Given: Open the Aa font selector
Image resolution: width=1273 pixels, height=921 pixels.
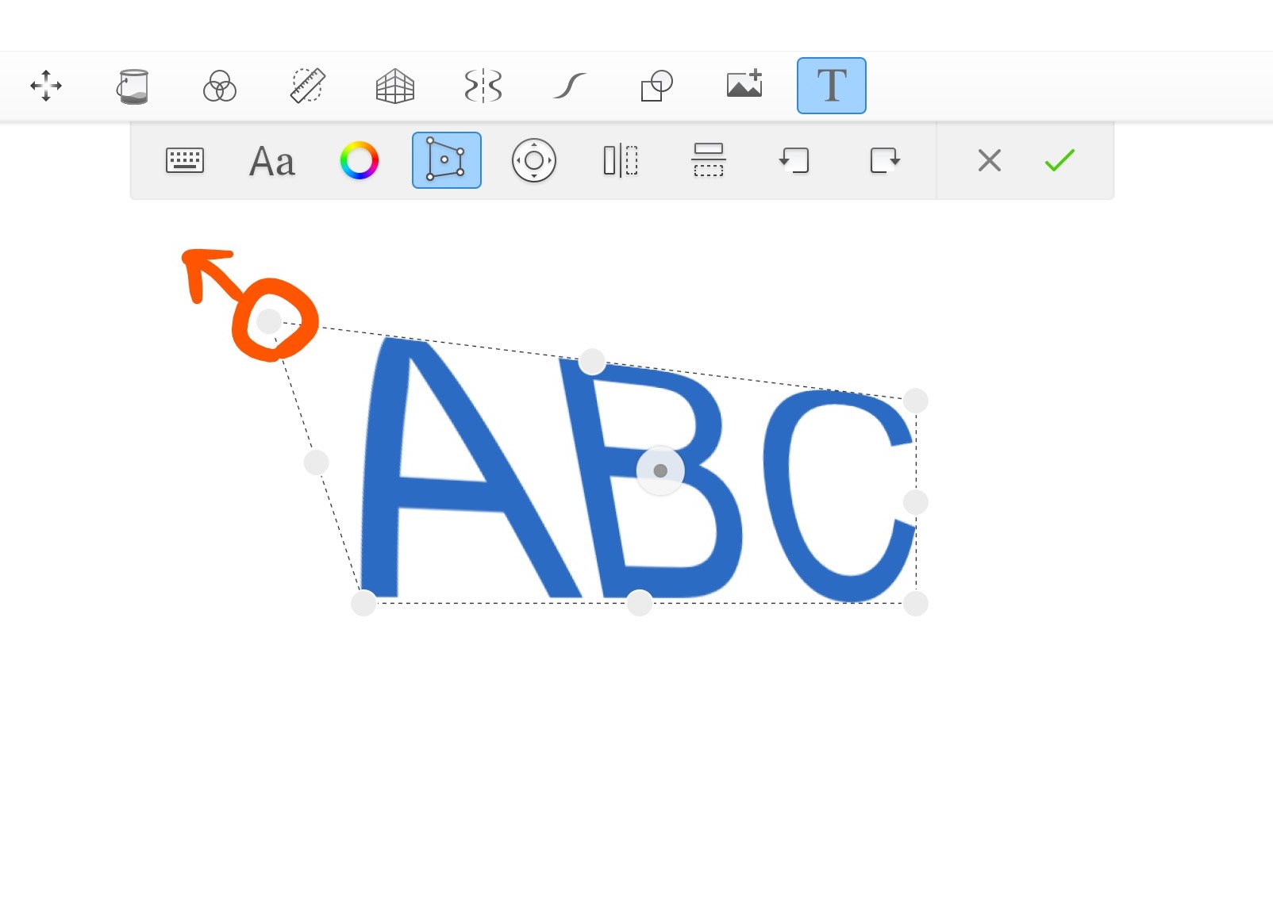Looking at the screenshot, I should tap(272, 162).
